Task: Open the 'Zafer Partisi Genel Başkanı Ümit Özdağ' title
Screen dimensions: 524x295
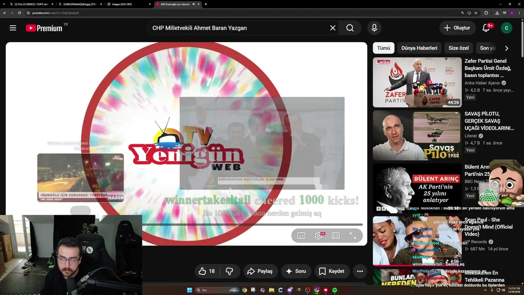Action: (x=488, y=68)
